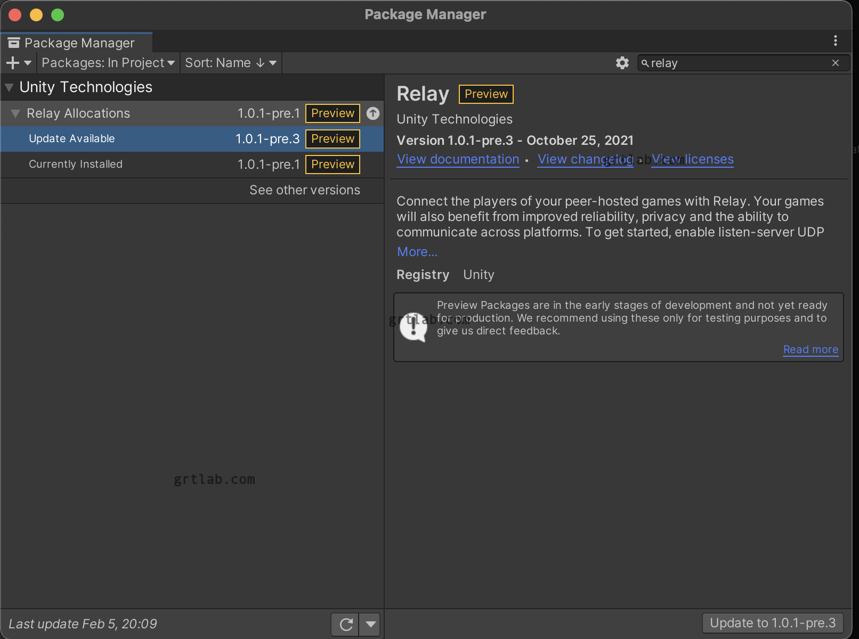Click the preview warning speech-bubble icon
The height and width of the screenshot is (639, 859).
coord(414,326)
